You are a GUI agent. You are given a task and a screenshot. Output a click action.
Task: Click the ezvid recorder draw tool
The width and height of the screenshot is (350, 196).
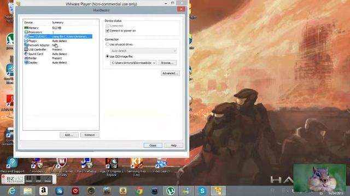pos(48,179)
